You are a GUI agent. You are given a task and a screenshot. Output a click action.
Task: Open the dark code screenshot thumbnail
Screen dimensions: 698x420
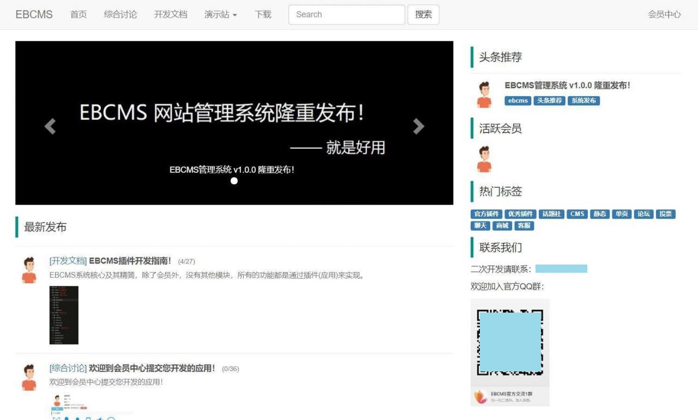click(64, 315)
